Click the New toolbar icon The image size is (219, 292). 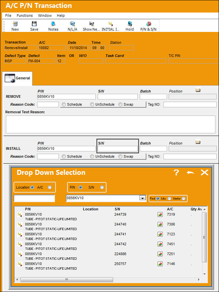pyautogui.click(x=15, y=24)
